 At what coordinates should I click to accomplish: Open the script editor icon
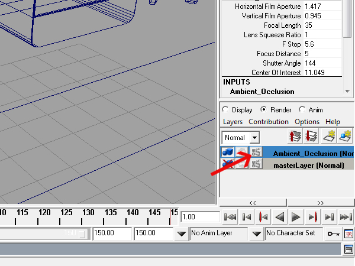[348, 249]
